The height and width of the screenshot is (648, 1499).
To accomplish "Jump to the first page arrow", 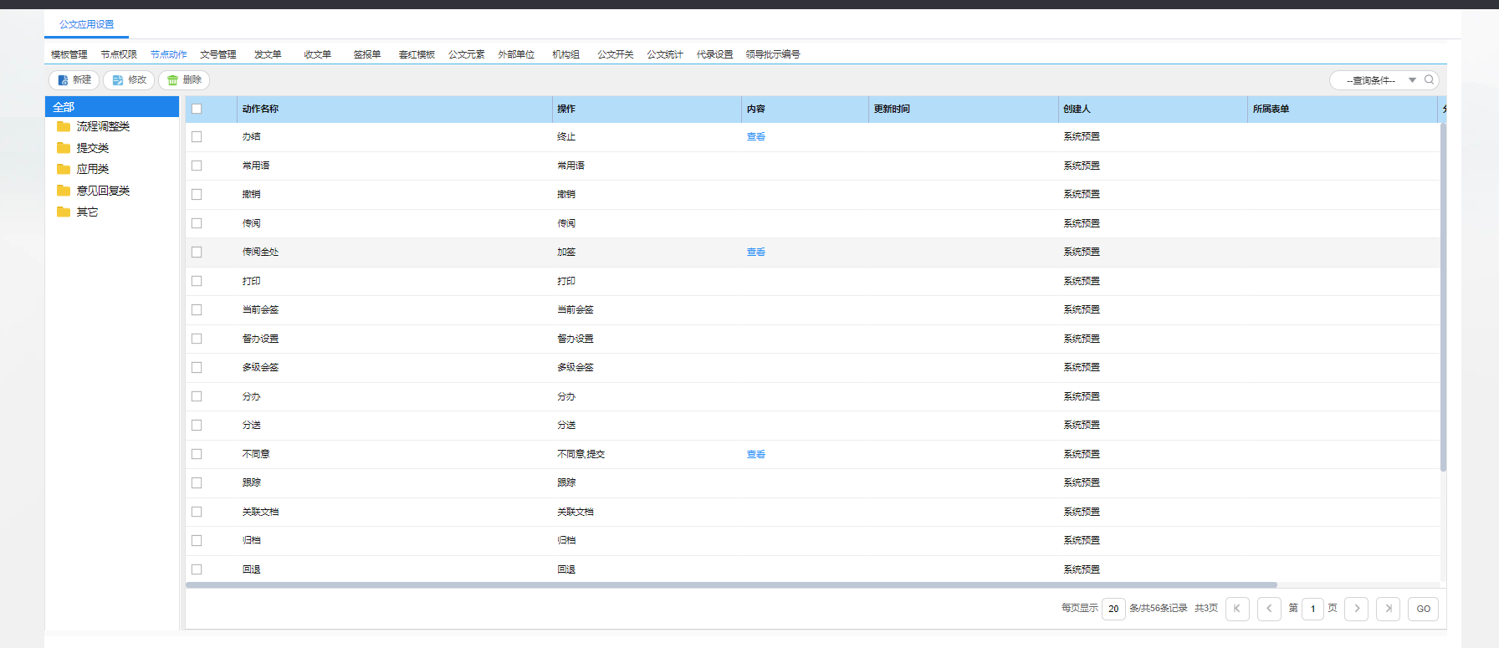I will [x=1237, y=609].
